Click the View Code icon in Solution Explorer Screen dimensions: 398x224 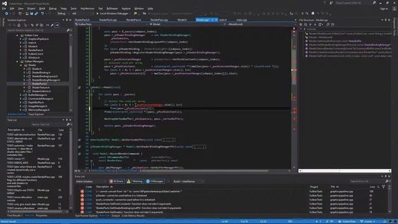[47, 25]
